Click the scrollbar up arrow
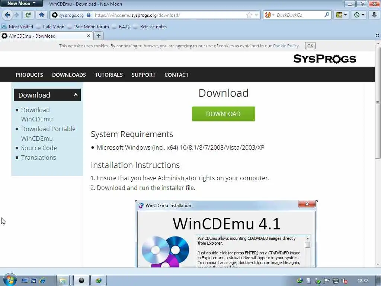This screenshot has width=381, height=286. click(378, 44)
